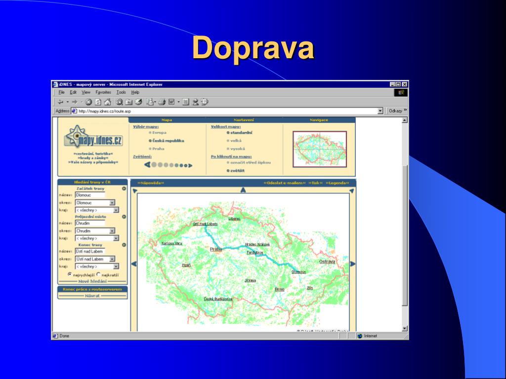The height and width of the screenshot is (379, 506).
Task: Select standardní map size
Action: pyautogui.click(x=240, y=132)
